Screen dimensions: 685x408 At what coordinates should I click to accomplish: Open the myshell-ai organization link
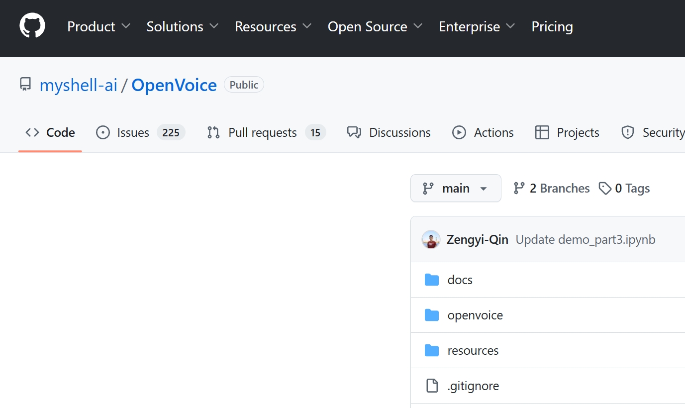point(79,85)
